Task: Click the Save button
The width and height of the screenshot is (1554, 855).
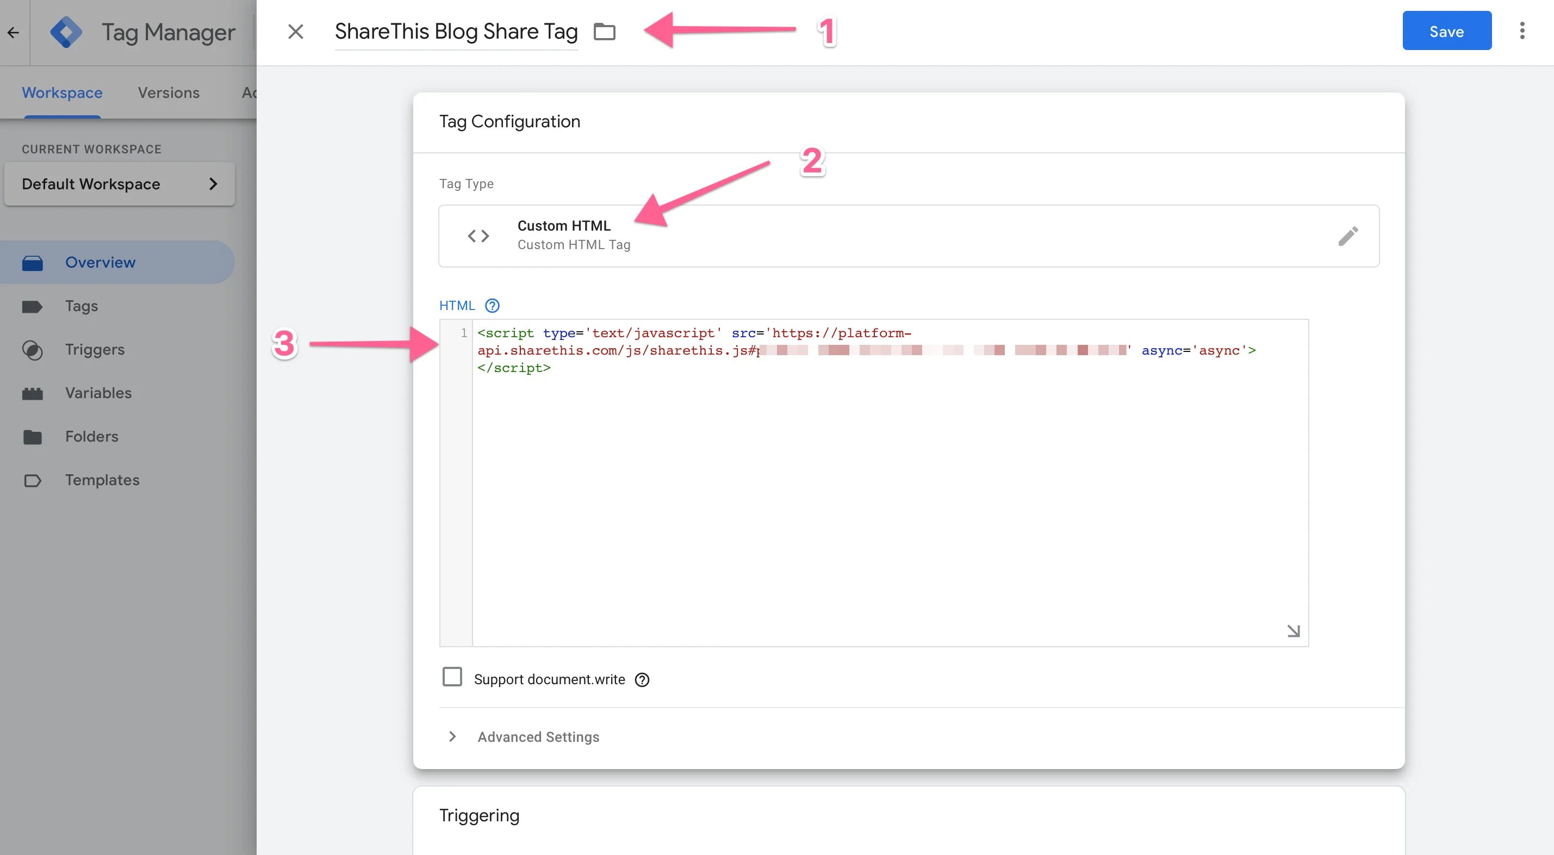Action: pos(1447,31)
